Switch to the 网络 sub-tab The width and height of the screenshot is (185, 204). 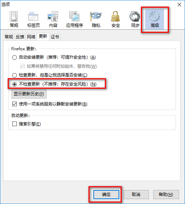coord(31,37)
